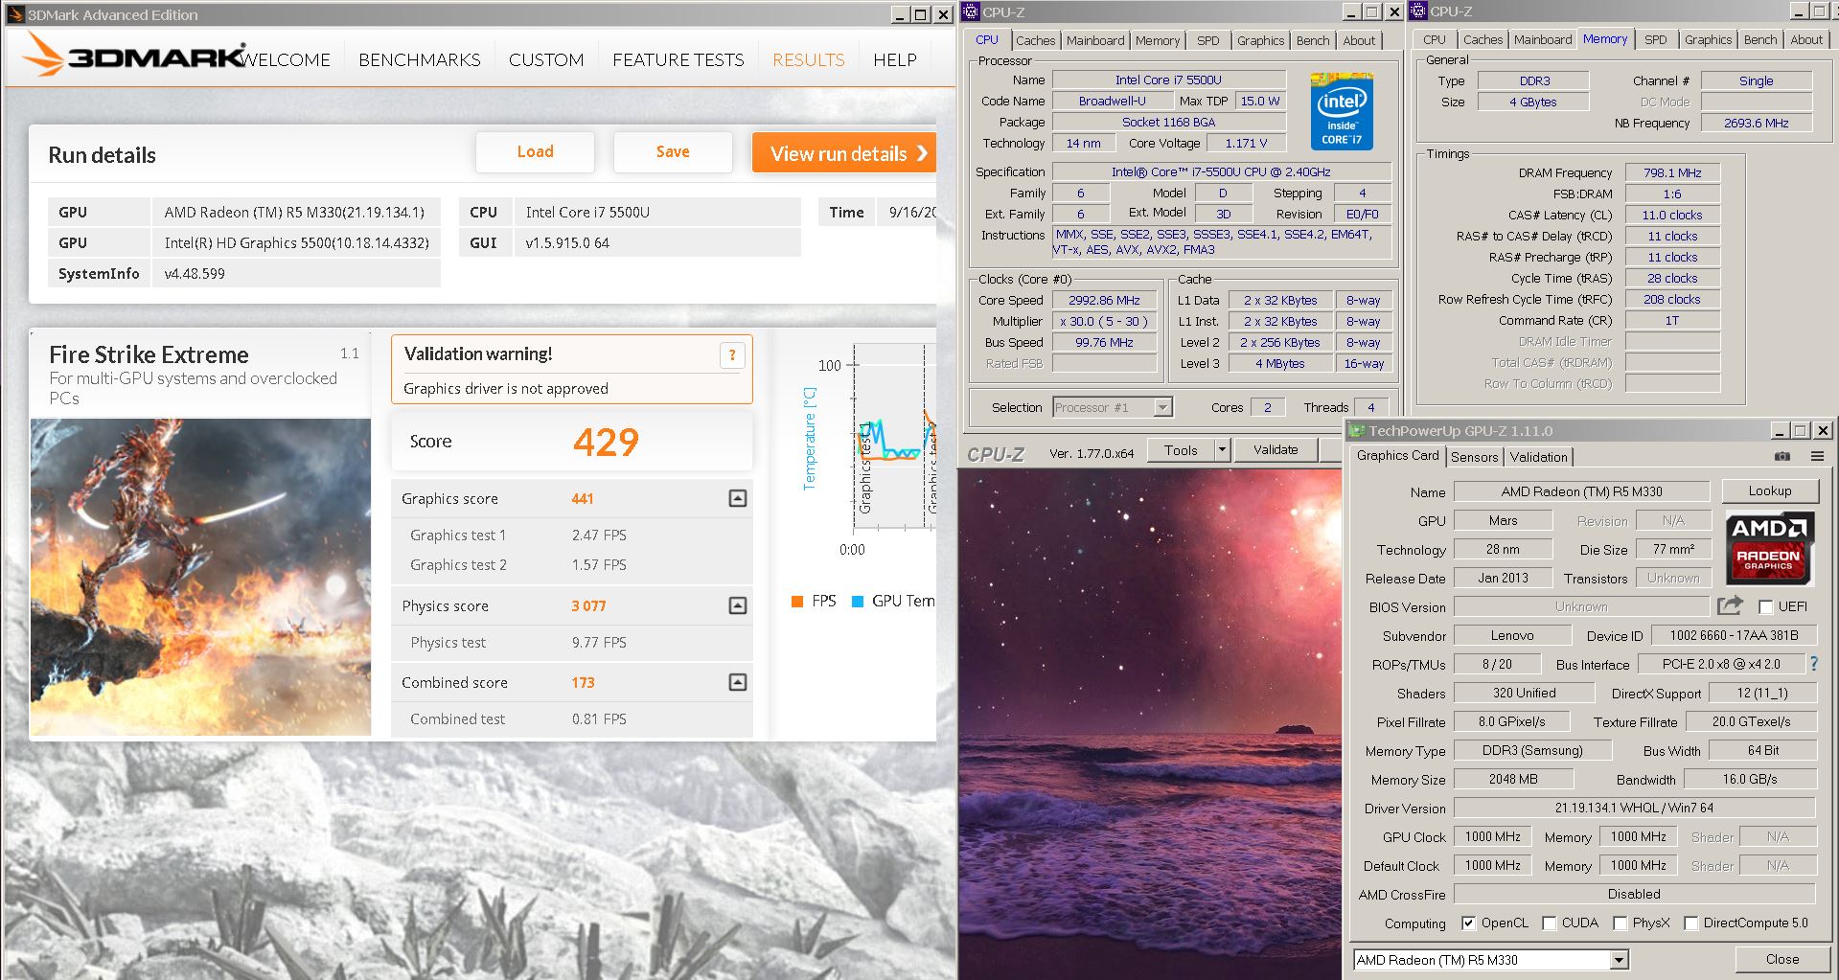This screenshot has height=980, width=1839.
Task: Open SPD tab in left CPU-Z window
Action: (1208, 40)
